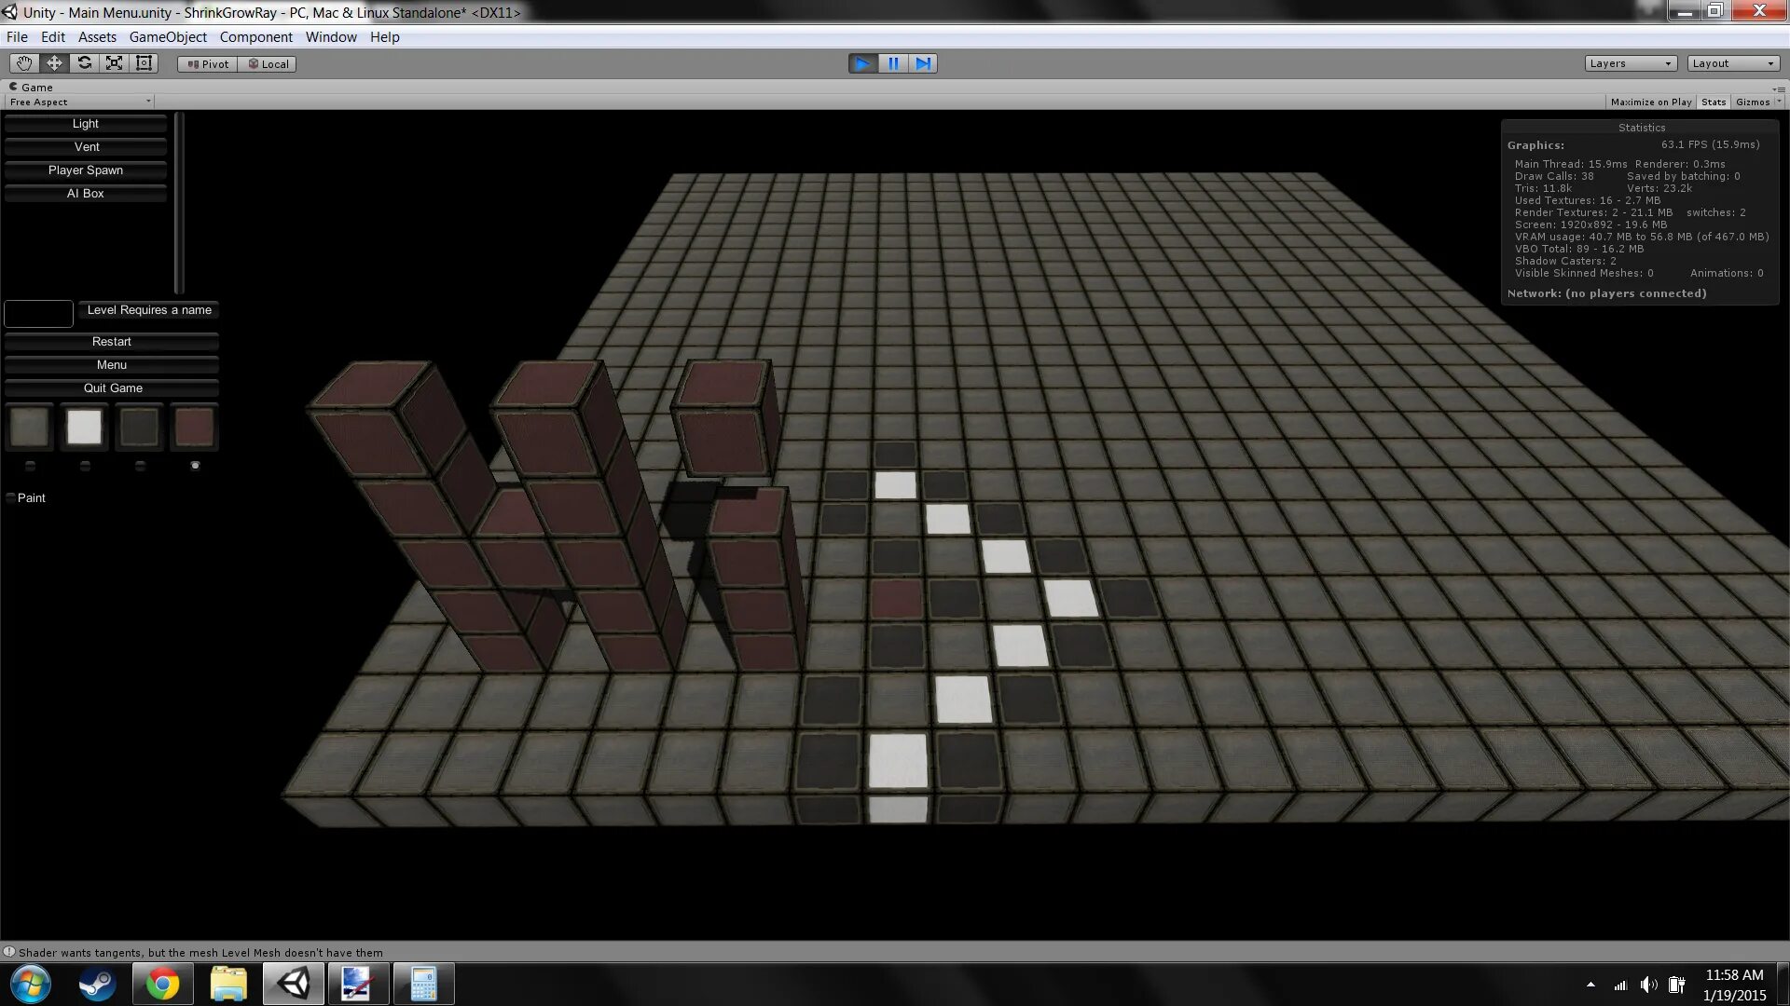
Task: Click the Stats button in game view
Action: point(1714,101)
